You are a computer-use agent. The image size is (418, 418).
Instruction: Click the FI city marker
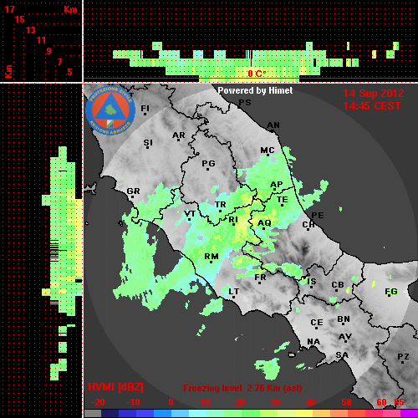pyautogui.click(x=145, y=114)
